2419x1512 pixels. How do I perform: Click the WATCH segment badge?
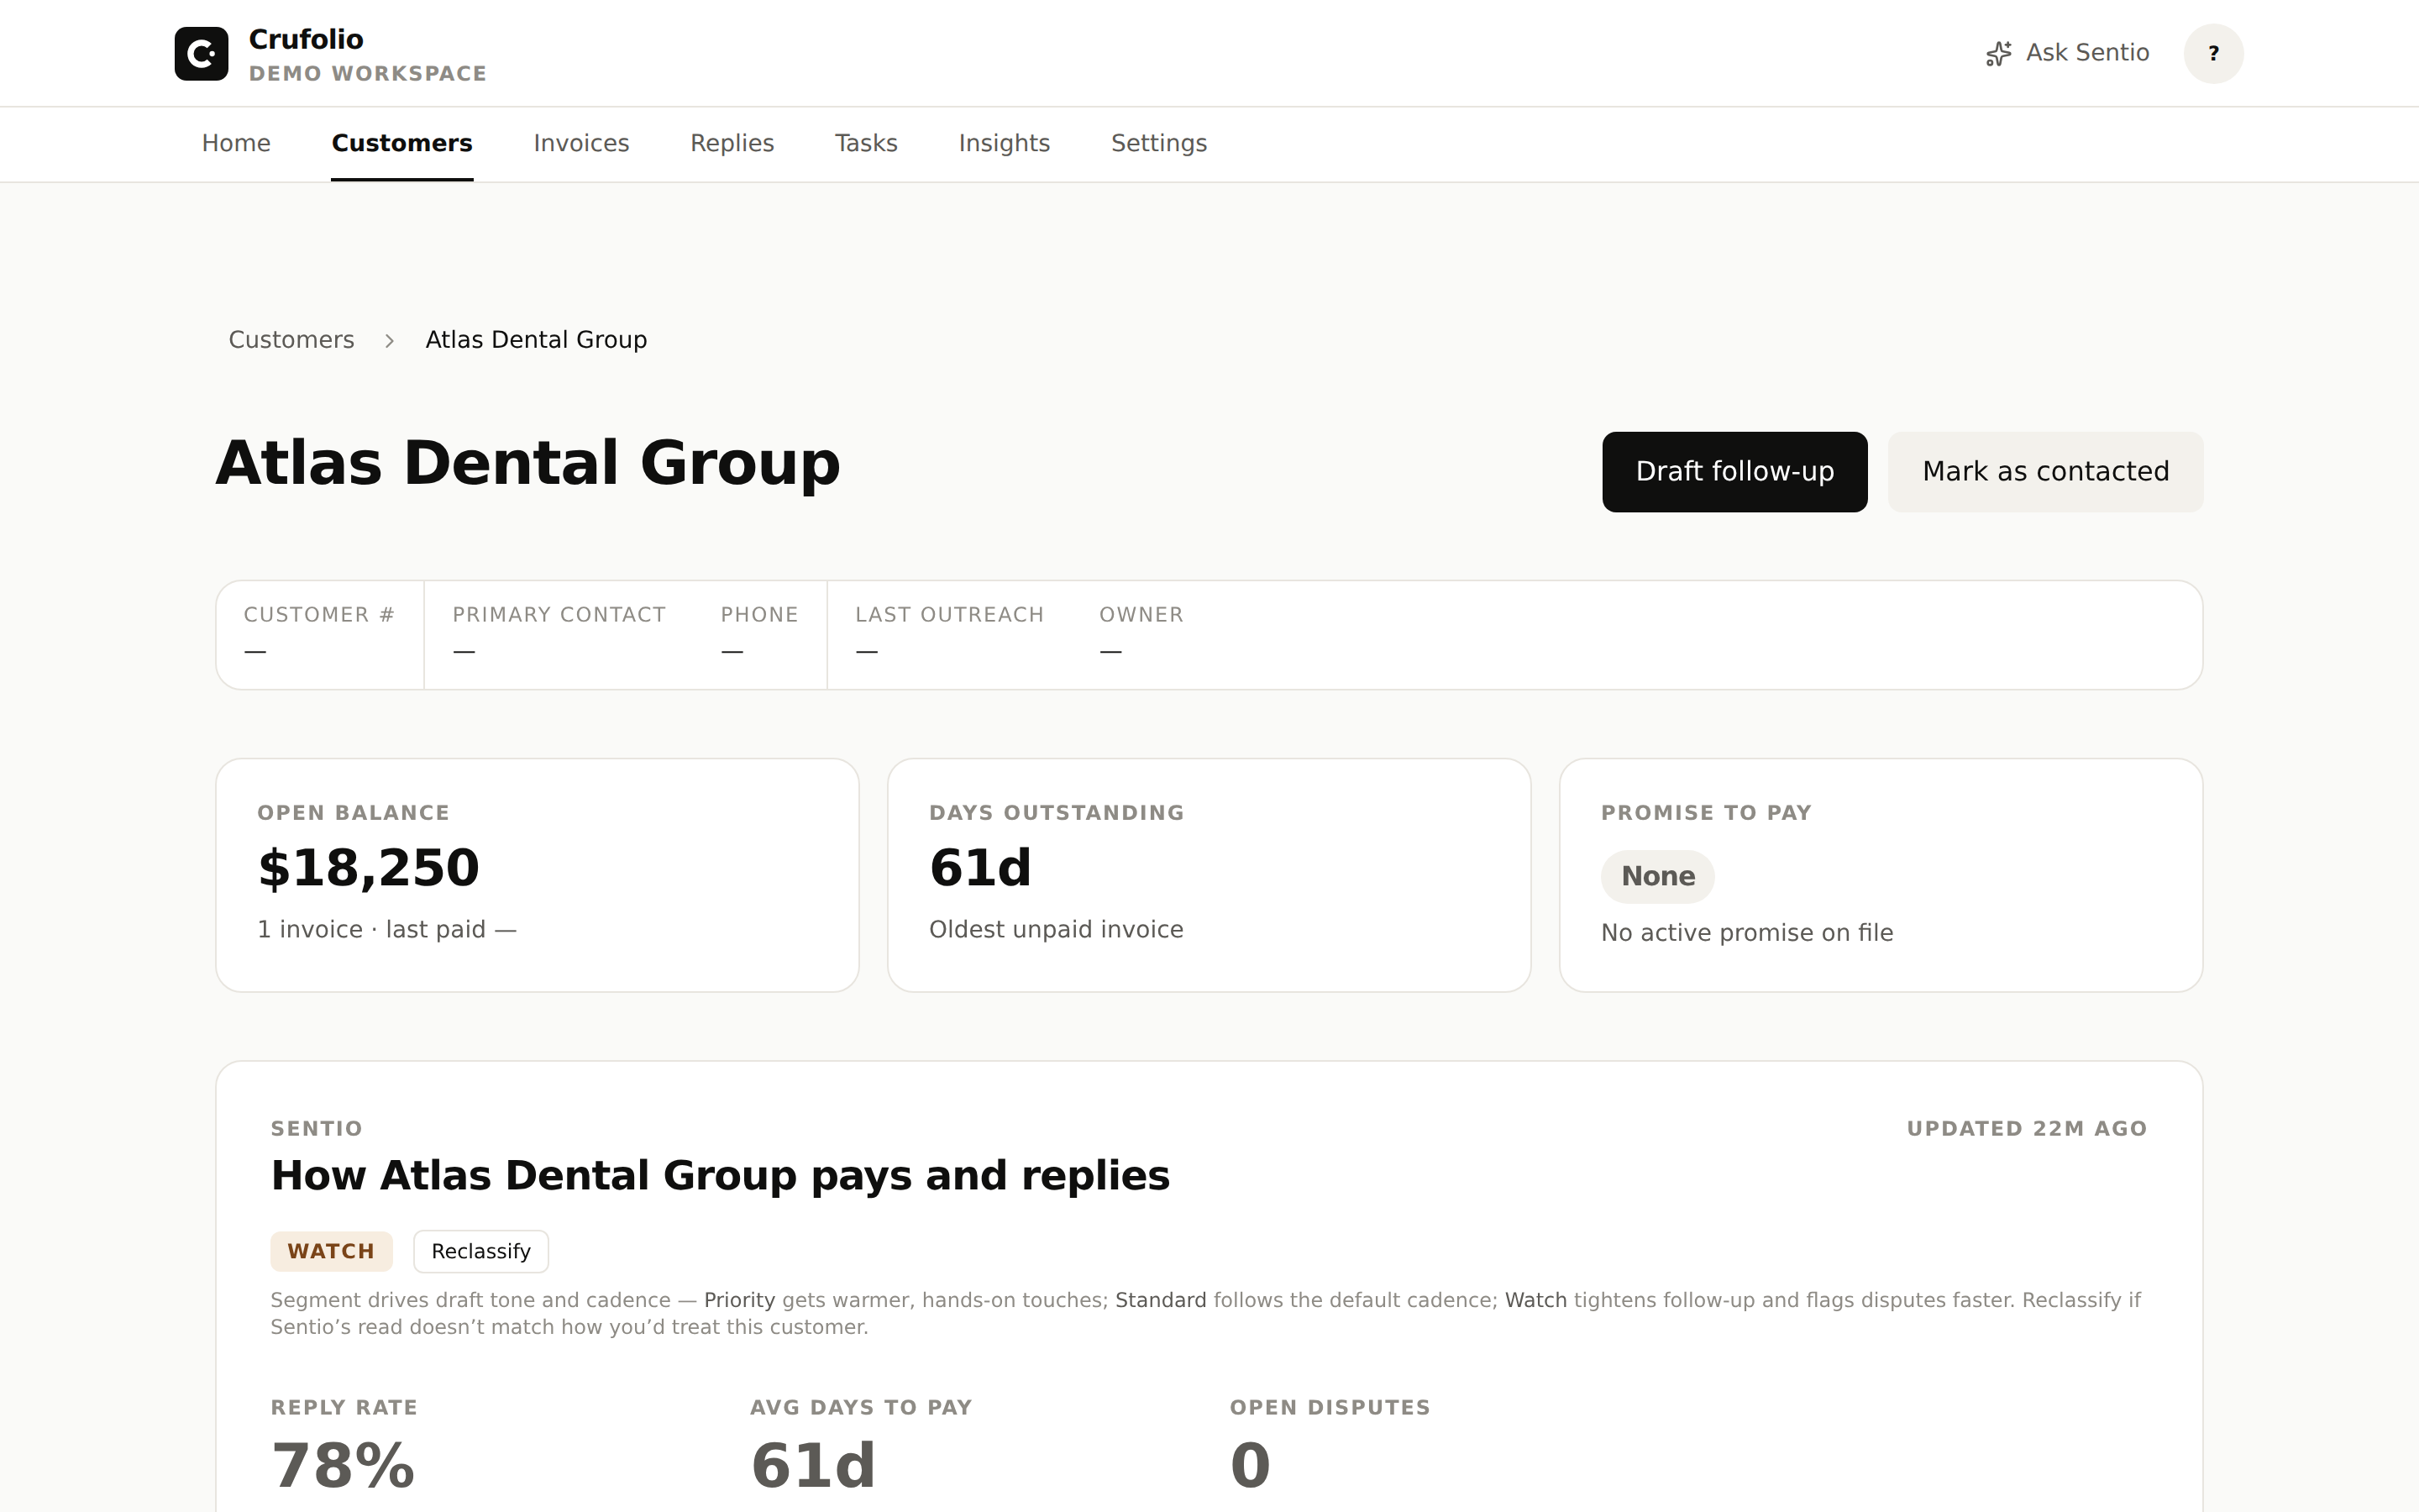point(331,1251)
